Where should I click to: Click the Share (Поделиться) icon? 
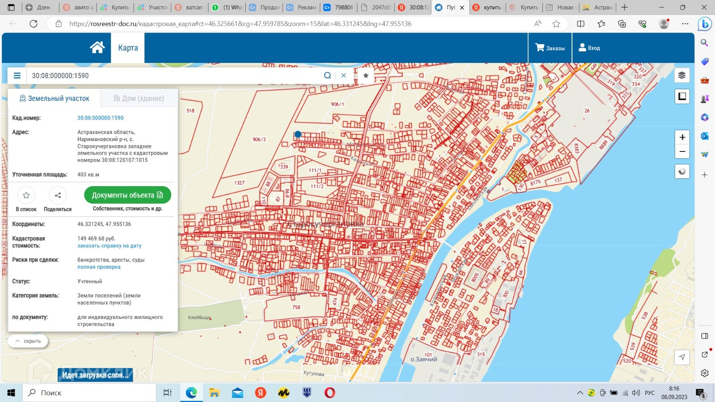coord(58,195)
